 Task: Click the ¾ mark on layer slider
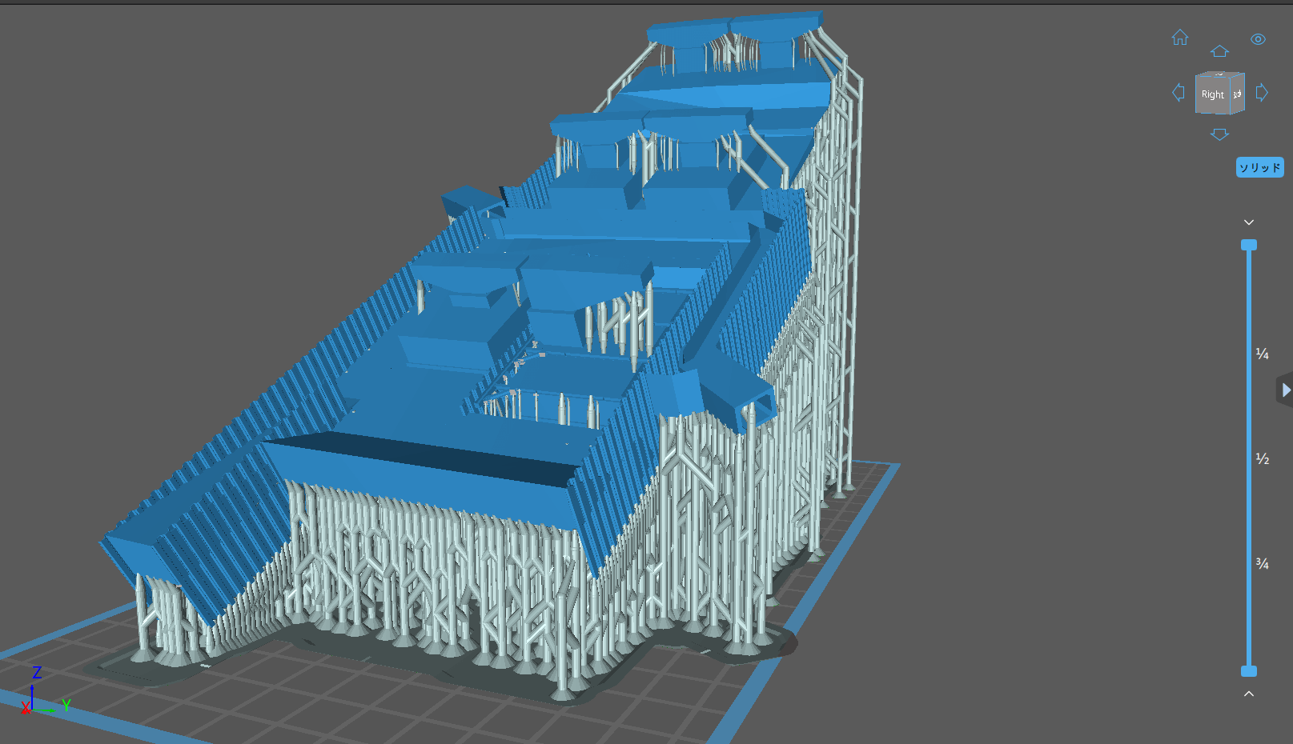1262,564
